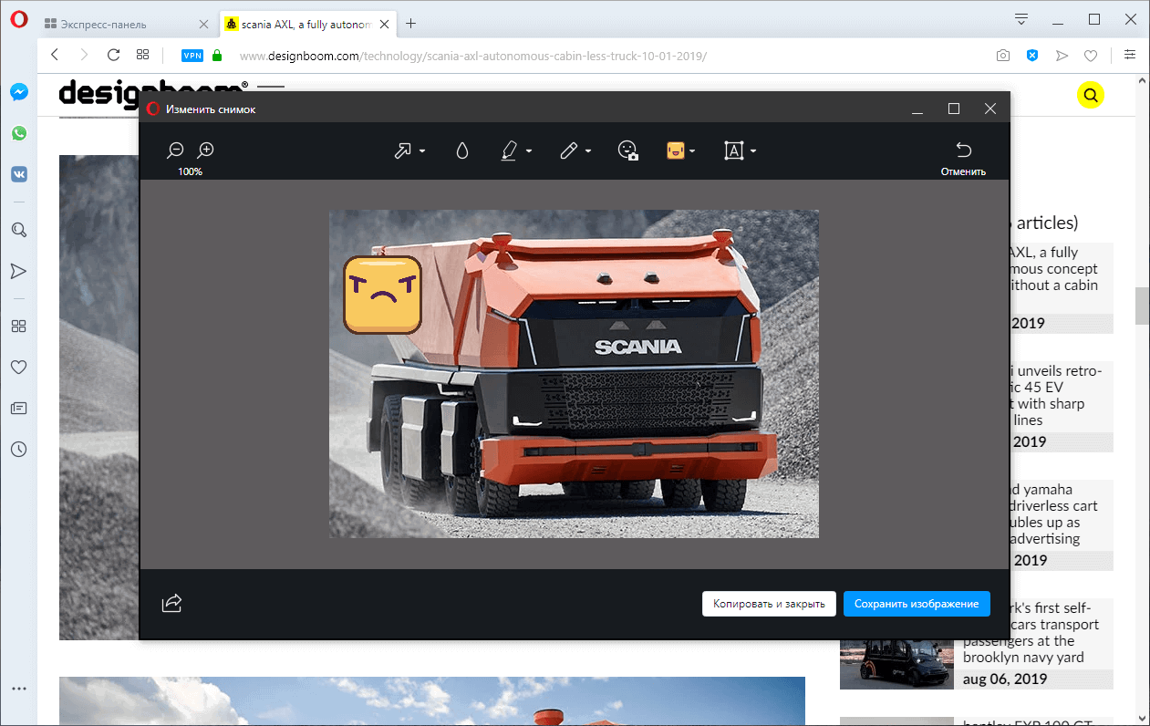
Task: Select the Arrow drawing tool
Action: click(x=402, y=150)
